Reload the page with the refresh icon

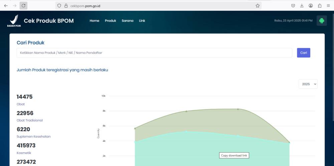pyautogui.click(x=23, y=6)
